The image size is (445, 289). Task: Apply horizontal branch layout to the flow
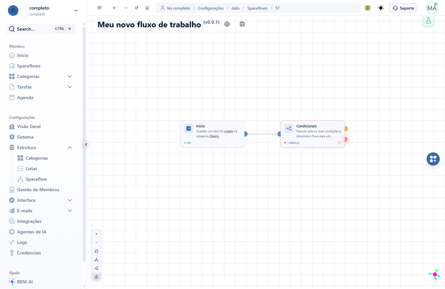tap(96, 268)
